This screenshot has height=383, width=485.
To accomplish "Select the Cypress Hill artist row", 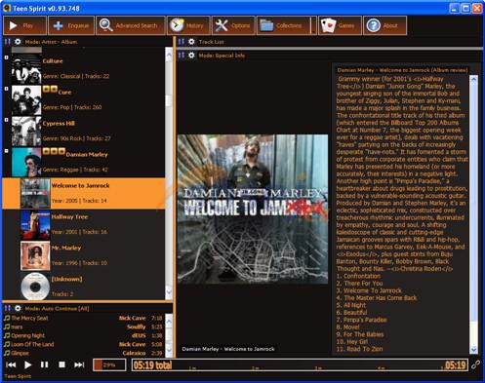I will [84, 131].
